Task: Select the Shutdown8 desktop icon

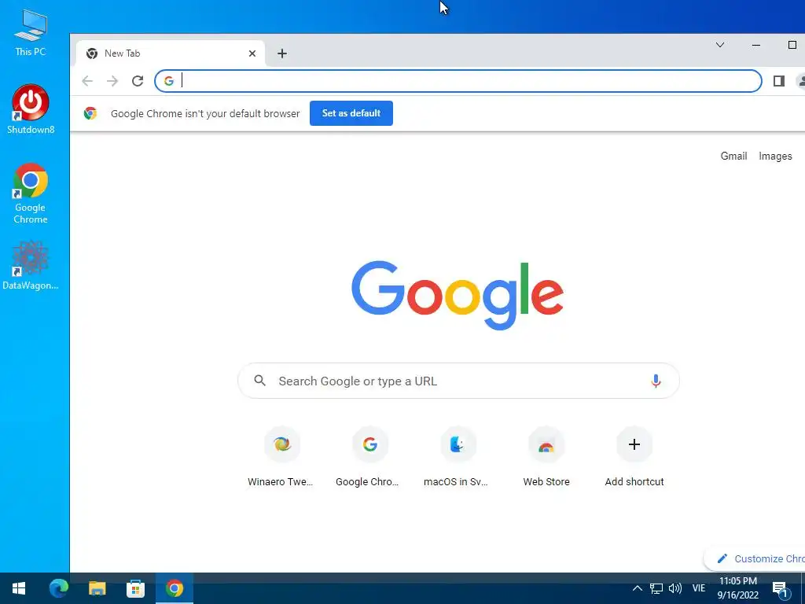Action: click(31, 109)
